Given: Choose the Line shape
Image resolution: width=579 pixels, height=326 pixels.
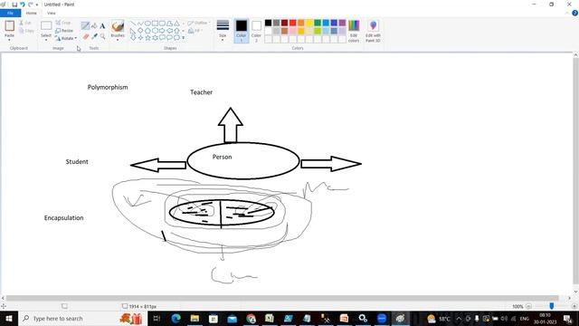Looking at the screenshot, I should pos(133,24).
